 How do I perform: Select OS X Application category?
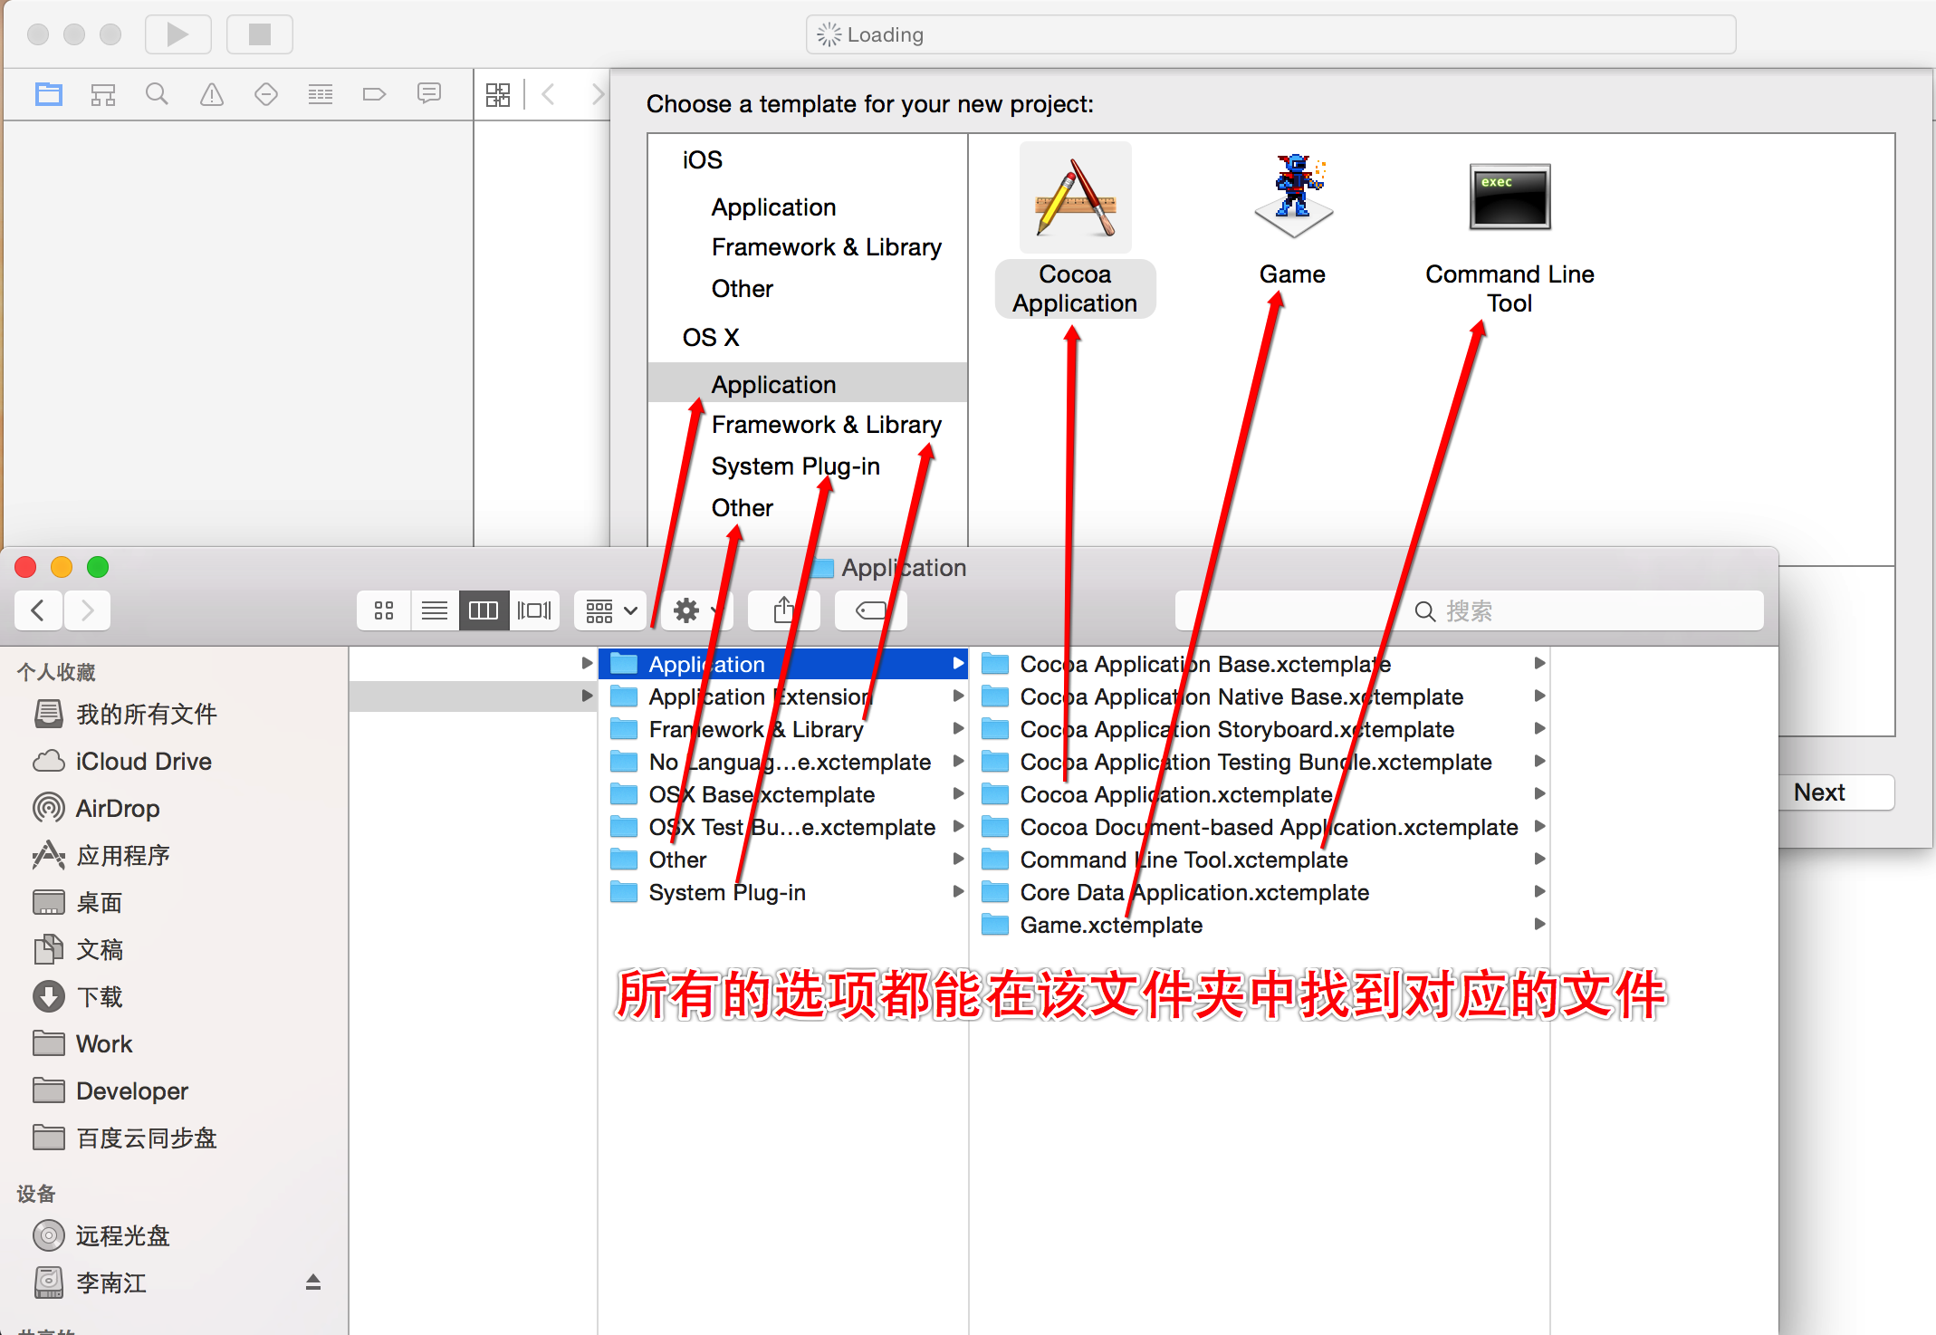point(808,384)
